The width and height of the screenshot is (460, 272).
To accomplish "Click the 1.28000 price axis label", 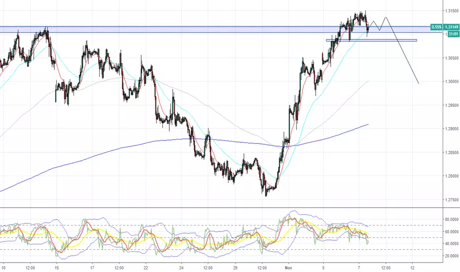I will click(452, 176).
